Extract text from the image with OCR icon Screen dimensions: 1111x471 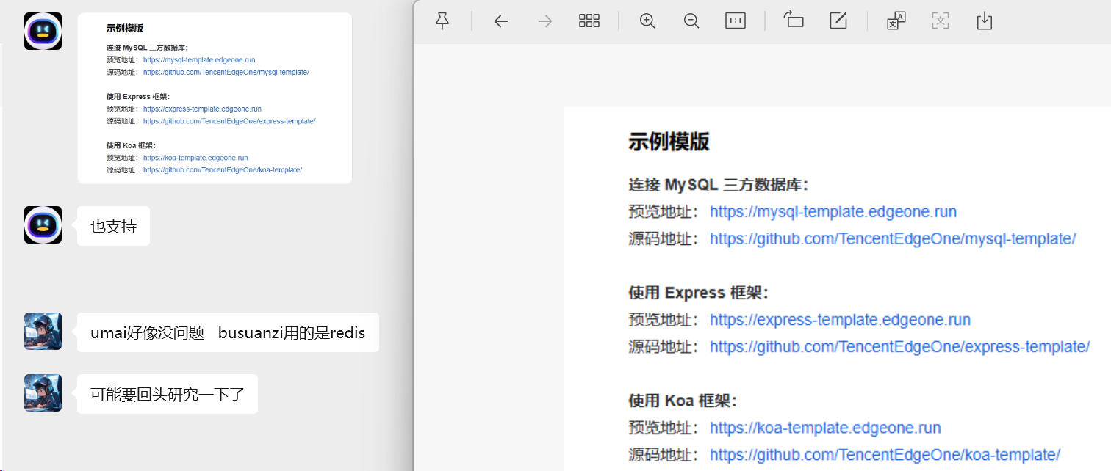[941, 21]
